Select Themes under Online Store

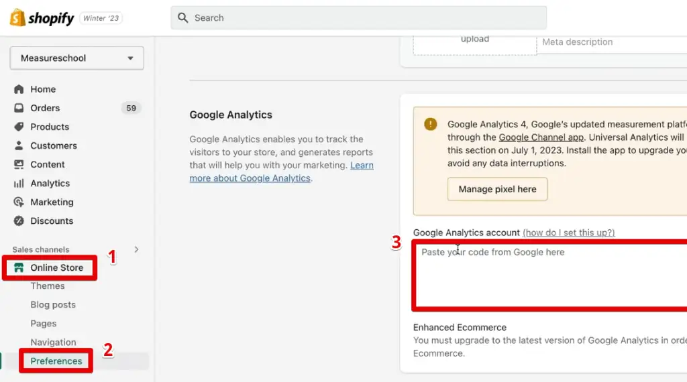pyautogui.click(x=48, y=285)
